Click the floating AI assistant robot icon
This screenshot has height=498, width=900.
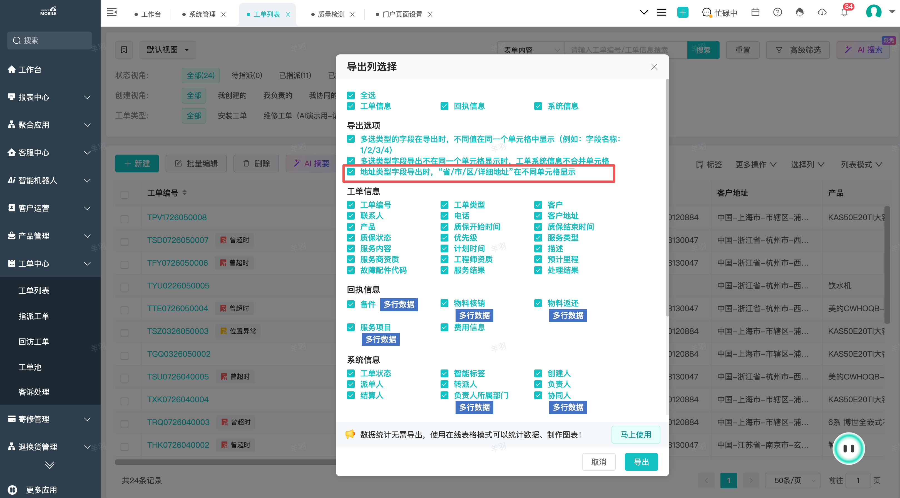[x=849, y=448]
